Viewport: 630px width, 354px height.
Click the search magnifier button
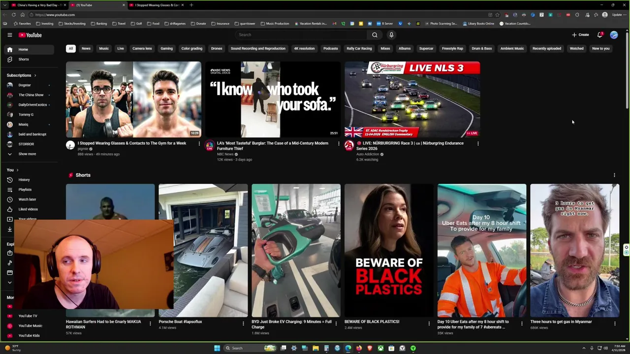[x=375, y=35]
